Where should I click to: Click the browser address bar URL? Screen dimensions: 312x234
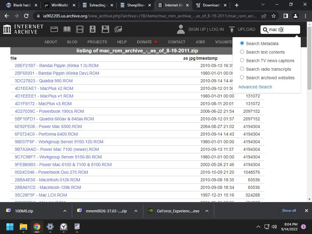150,16
